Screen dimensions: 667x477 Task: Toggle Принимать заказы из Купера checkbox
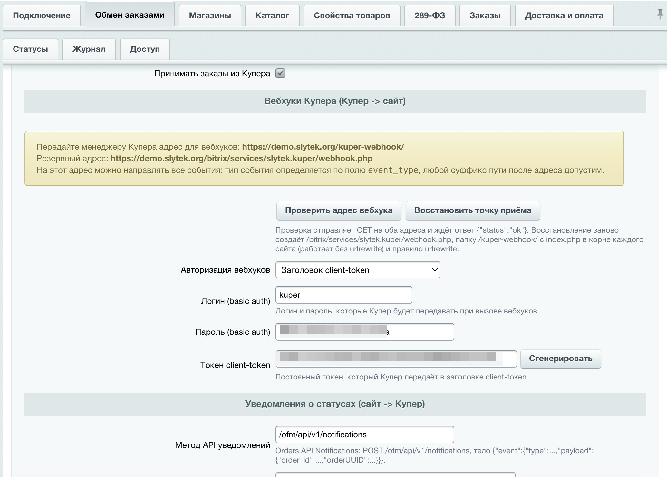click(280, 73)
